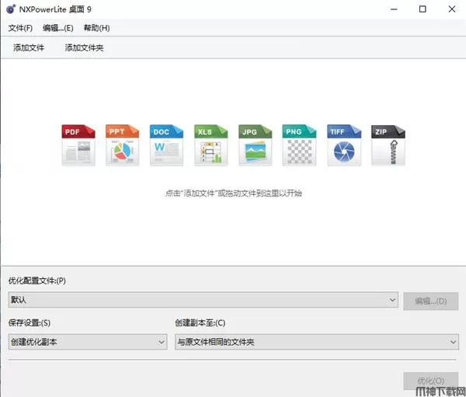466x397 pixels.
Task: Click the JPG file type icon
Action: (x=256, y=145)
